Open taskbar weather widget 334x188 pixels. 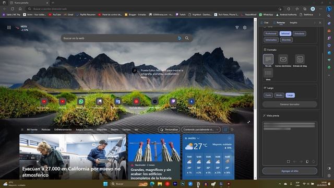[x=14, y=184]
